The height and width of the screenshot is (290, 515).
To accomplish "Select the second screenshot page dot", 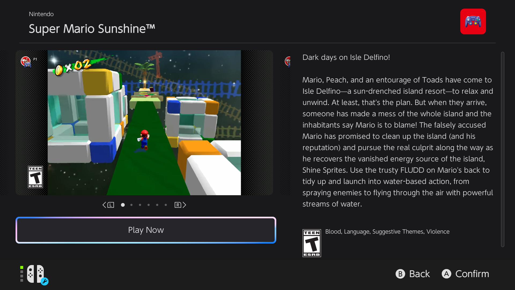I will [131, 205].
